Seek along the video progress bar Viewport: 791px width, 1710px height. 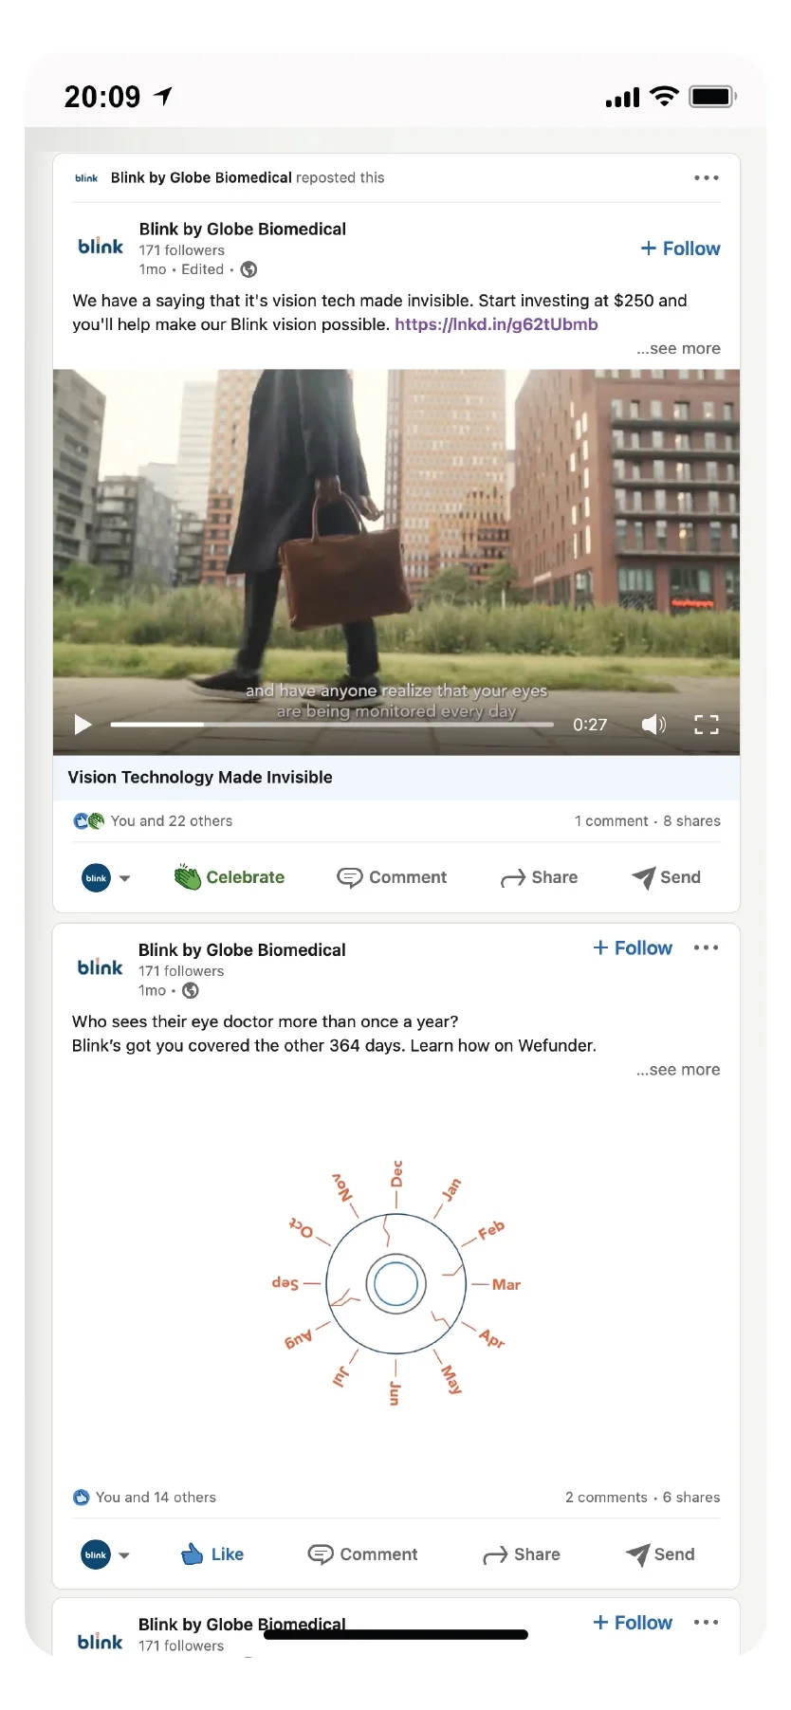tap(332, 725)
